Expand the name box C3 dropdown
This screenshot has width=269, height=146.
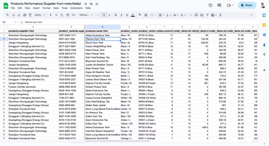tap(16, 22)
